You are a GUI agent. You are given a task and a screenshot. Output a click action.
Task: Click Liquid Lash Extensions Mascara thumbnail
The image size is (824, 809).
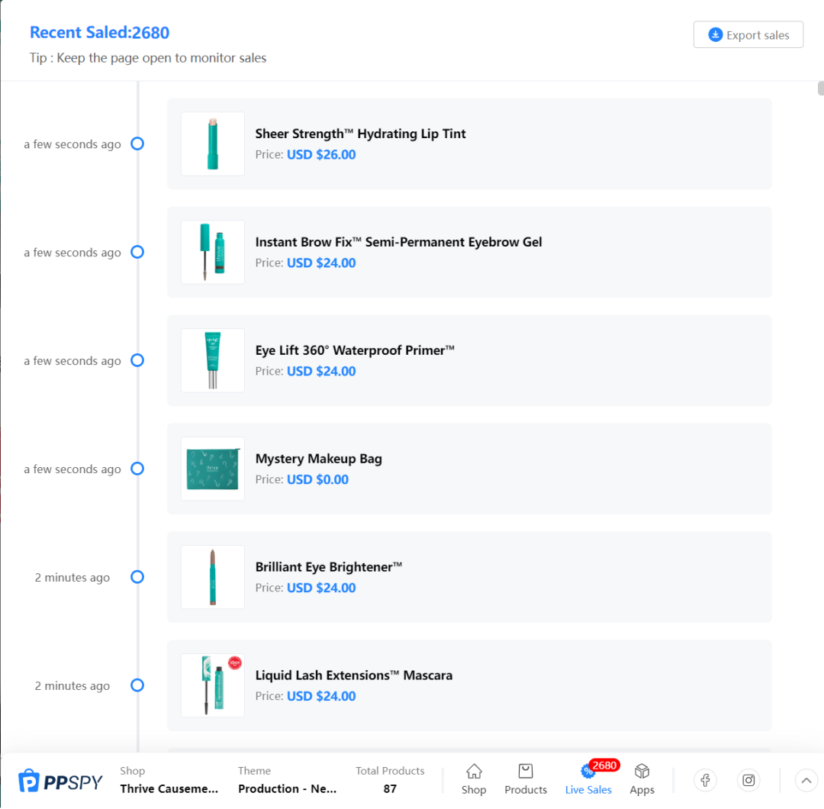tap(213, 685)
